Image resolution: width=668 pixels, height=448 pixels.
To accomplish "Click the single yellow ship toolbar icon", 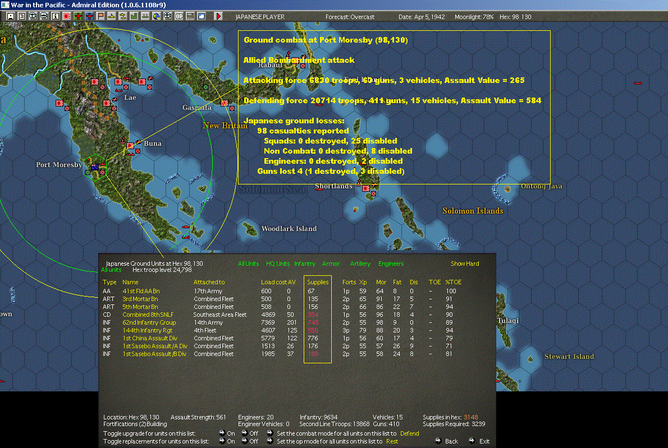I will (112, 16).
